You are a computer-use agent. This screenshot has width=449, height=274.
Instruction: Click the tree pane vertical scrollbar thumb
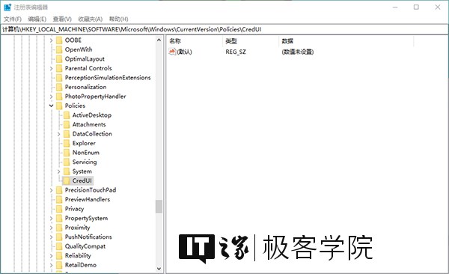(159, 207)
